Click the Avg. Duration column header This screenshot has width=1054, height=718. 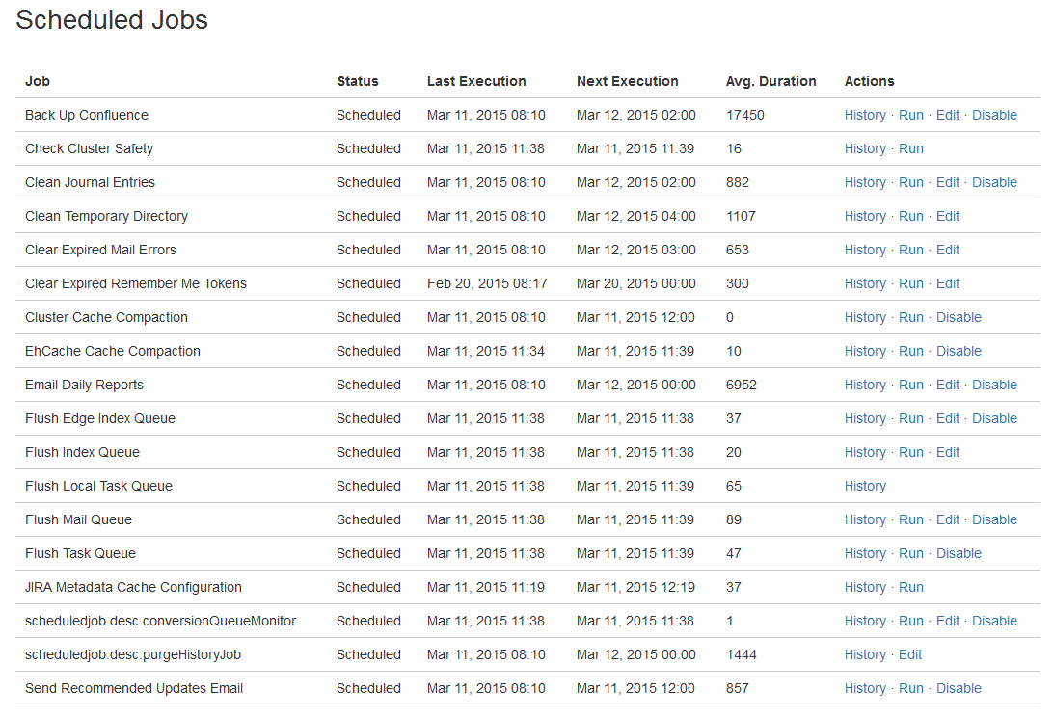click(x=770, y=81)
